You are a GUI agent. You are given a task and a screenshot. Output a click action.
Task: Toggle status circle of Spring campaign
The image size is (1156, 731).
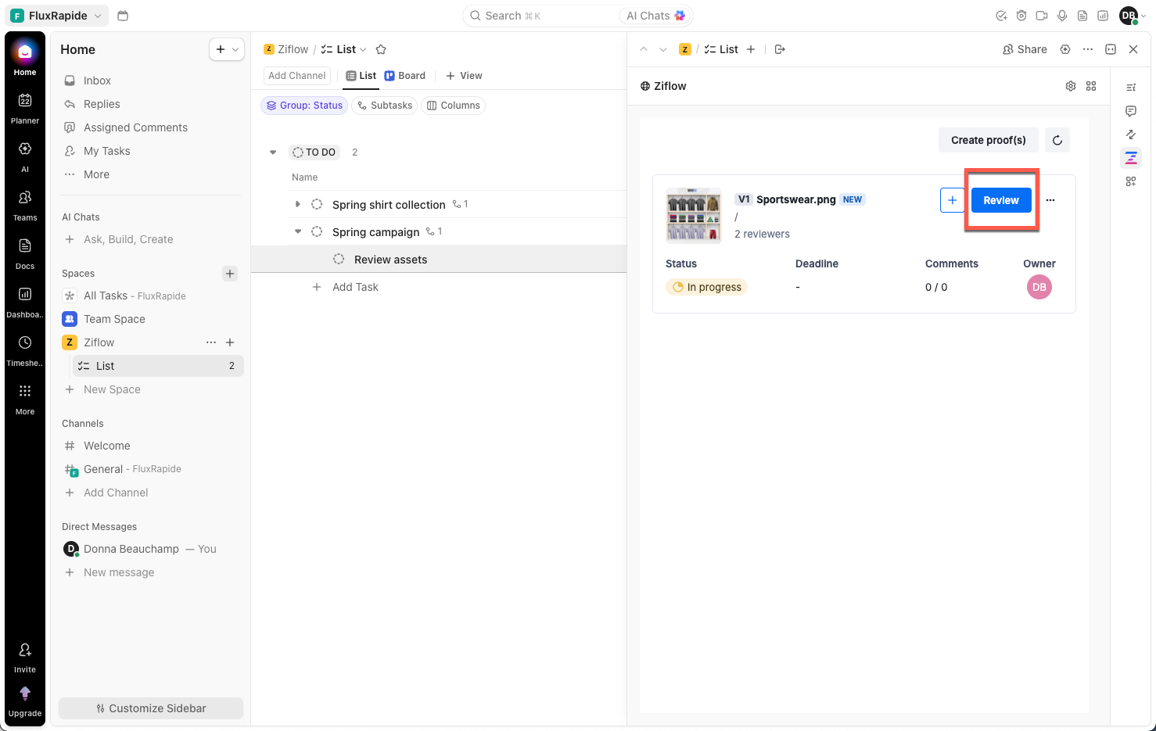click(317, 231)
